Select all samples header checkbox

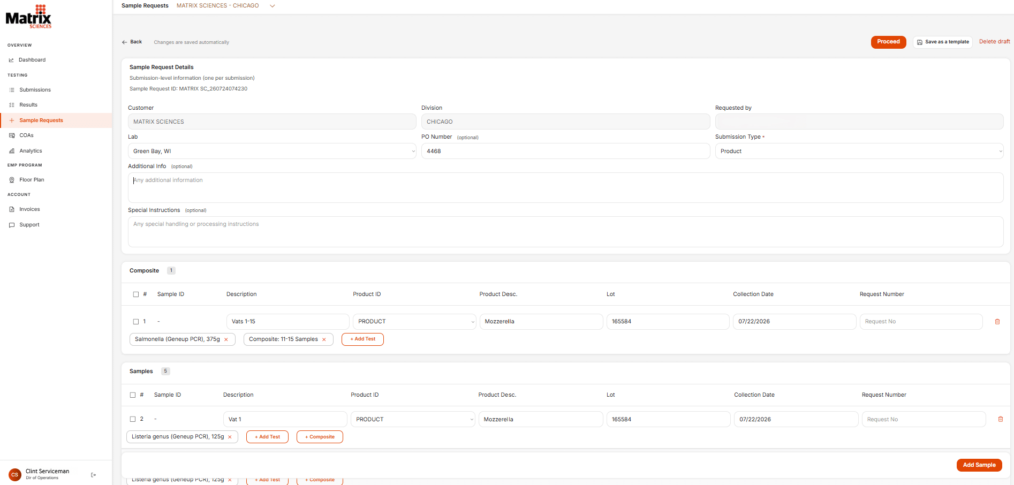[x=133, y=395]
